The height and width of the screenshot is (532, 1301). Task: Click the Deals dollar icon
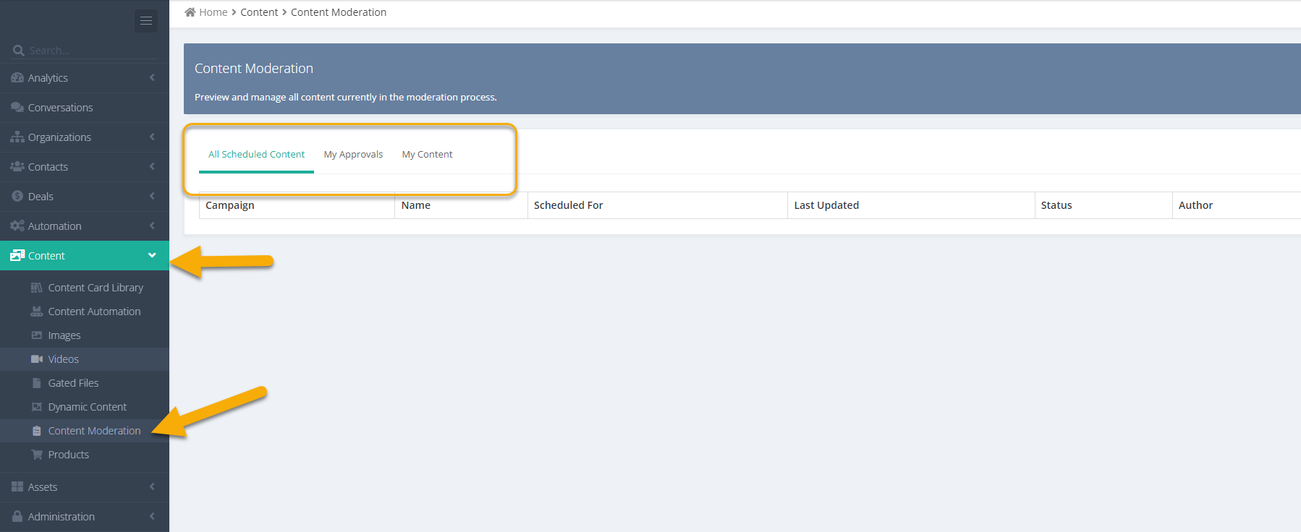tap(17, 196)
